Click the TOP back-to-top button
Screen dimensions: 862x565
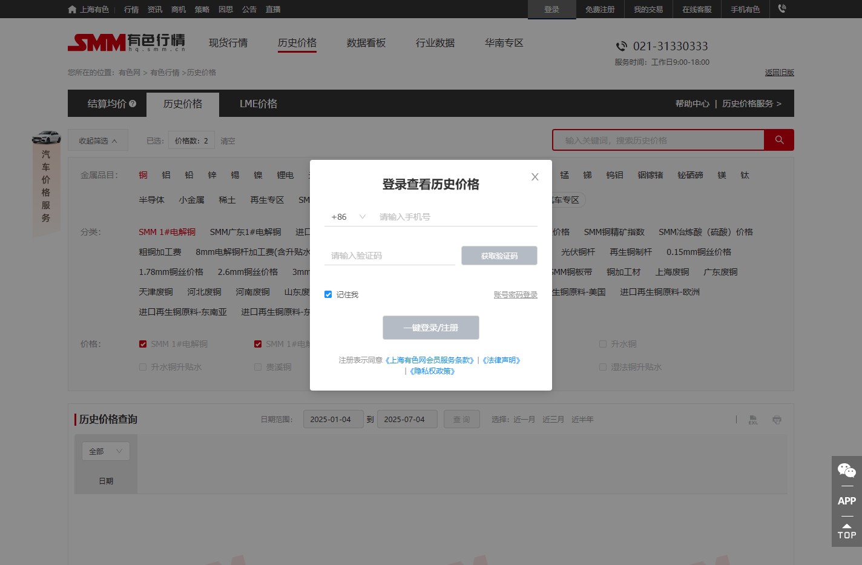[847, 532]
